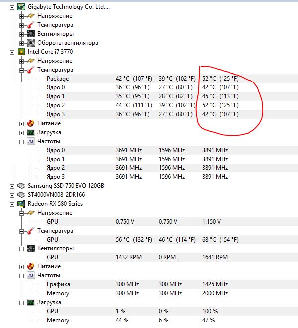The image size is (298, 328).
Task: Collapse the Radeon RX 580 Series node
Action: pyautogui.click(x=12, y=204)
